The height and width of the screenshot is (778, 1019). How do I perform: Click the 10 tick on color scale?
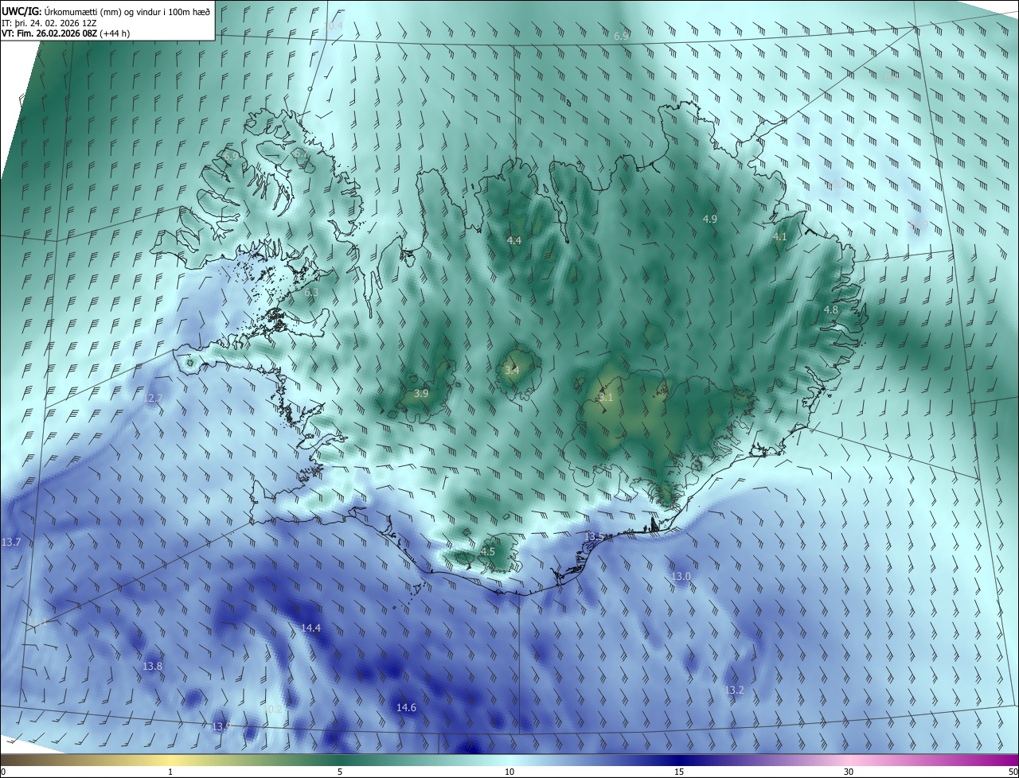509,772
